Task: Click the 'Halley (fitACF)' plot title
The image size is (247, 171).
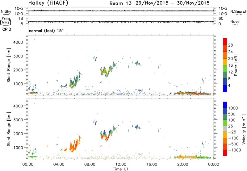Action: [48, 3]
